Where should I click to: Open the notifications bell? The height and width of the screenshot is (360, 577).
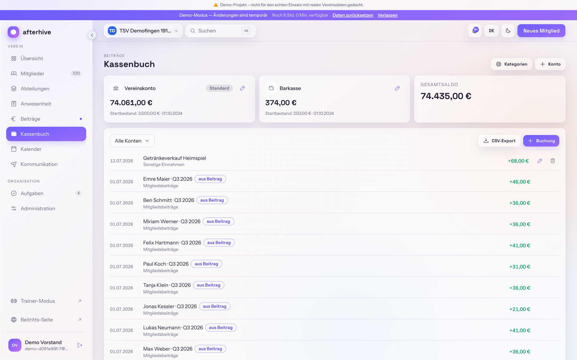(x=475, y=31)
